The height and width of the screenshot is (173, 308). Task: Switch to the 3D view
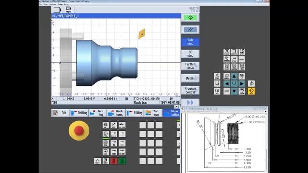[x=190, y=54]
